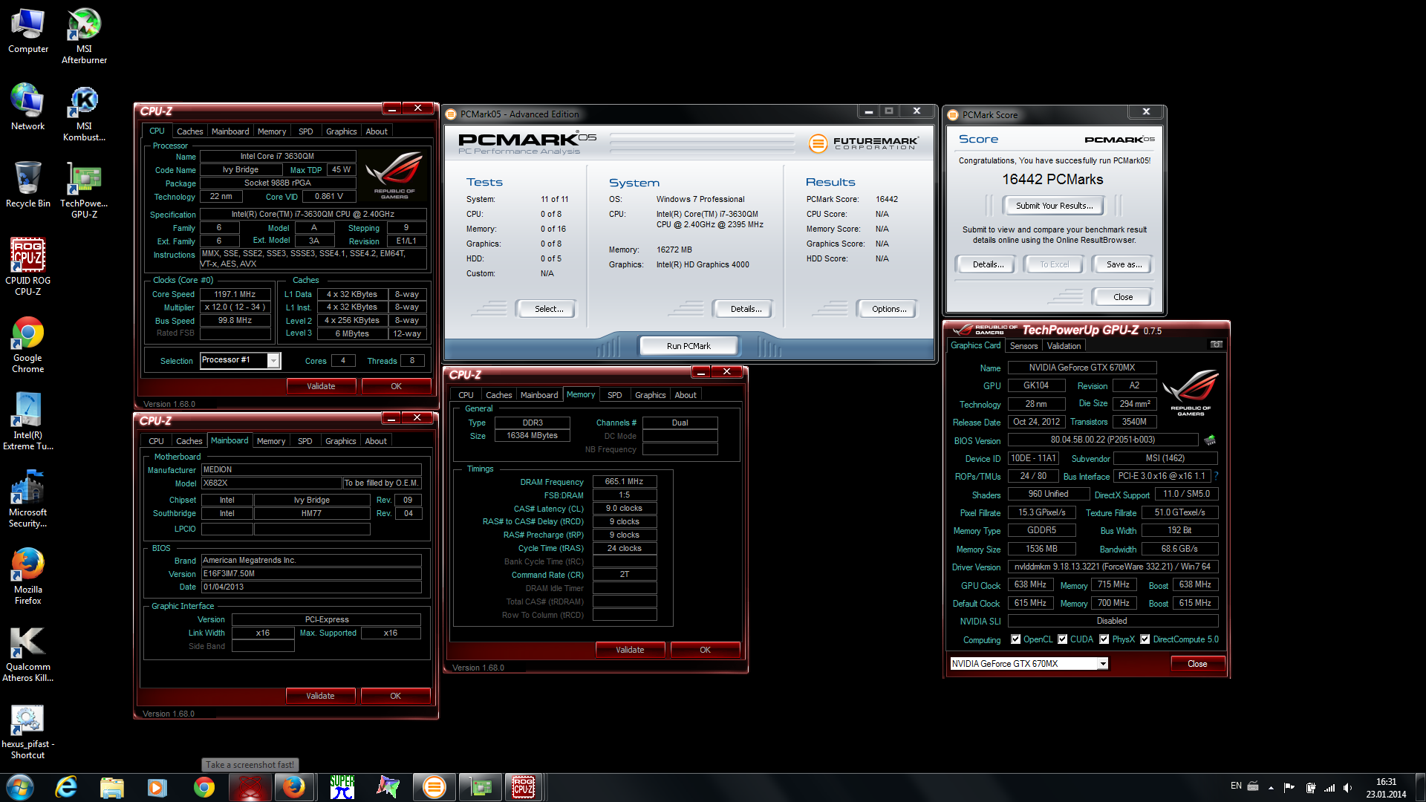Open Windows Media Player in the taskbar

click(x=157, y=787)
